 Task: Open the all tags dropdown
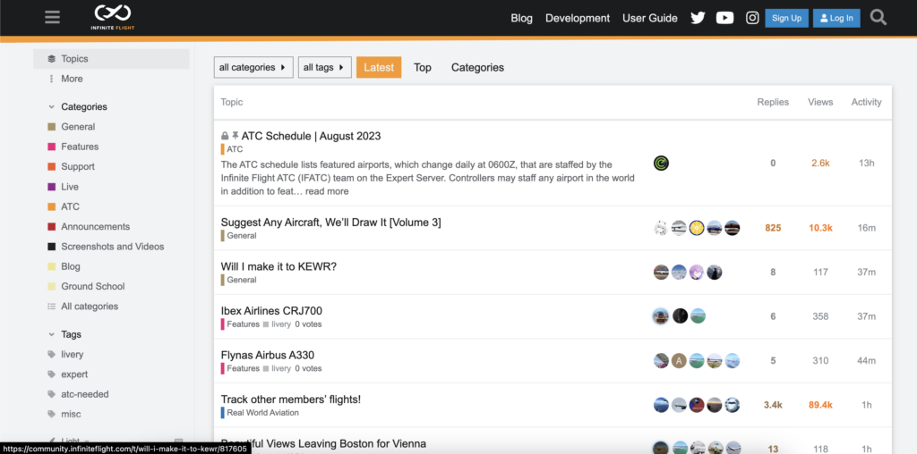(x=324, y=68)
